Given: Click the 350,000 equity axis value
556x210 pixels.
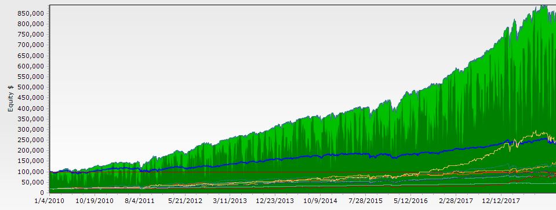Looking at the screenshot, I should pyautogui.click(x=30, y=119).
